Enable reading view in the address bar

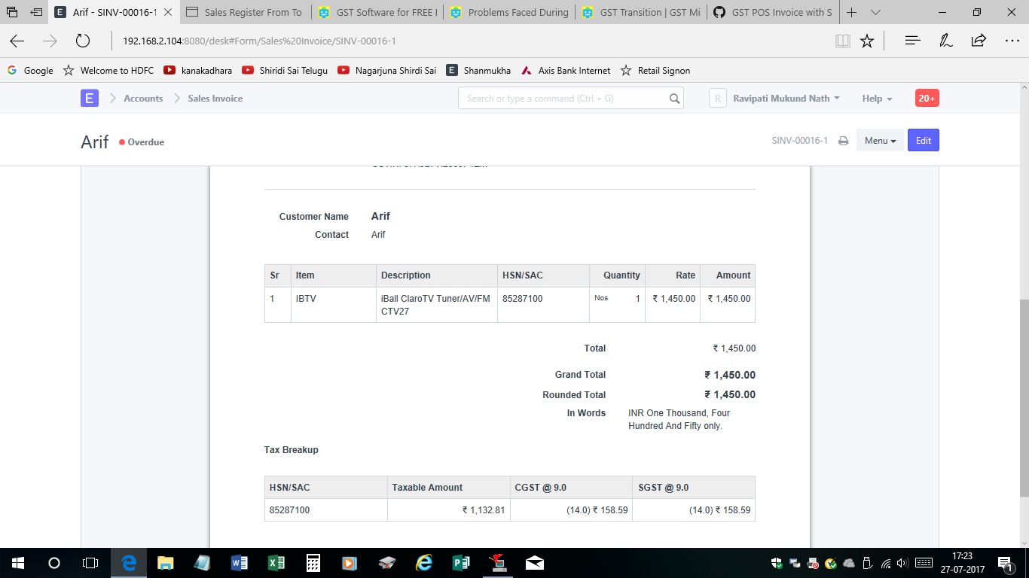point(843,41)
